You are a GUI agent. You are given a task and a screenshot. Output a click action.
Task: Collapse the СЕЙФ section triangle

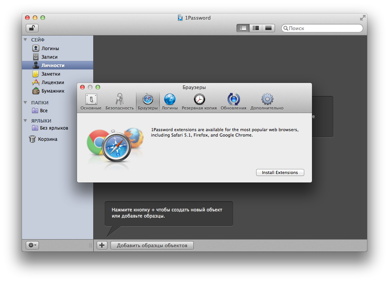coord(25,40)
